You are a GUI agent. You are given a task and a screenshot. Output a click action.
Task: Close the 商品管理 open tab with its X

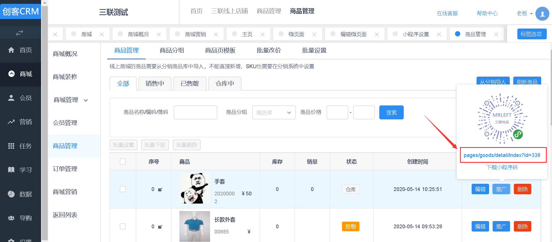pos(496,34)
